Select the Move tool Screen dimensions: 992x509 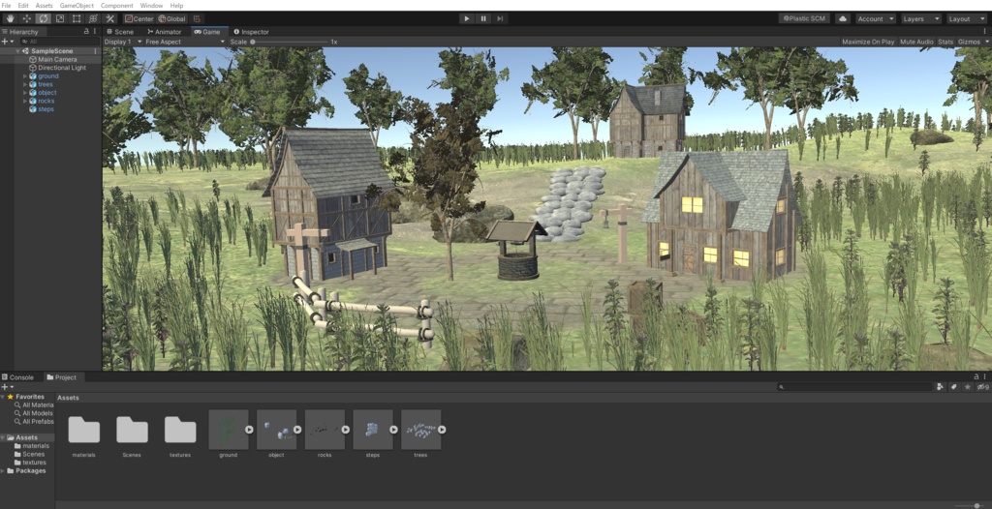[27, 19]
